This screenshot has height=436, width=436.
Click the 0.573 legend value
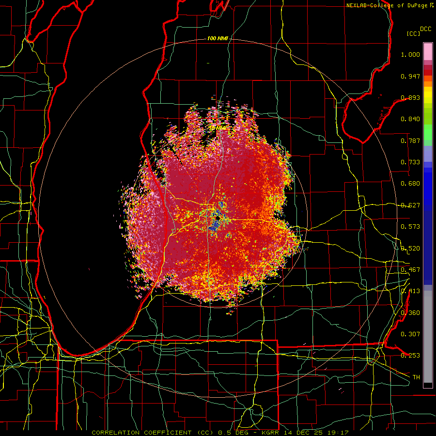click(x=410, y=227)
